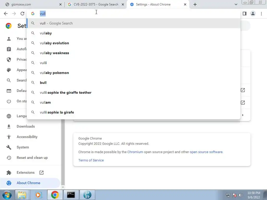The width and height of the screenshot is (267, 200).
Task: Open the blue K app in taskbar
Action: click(87, 195)
